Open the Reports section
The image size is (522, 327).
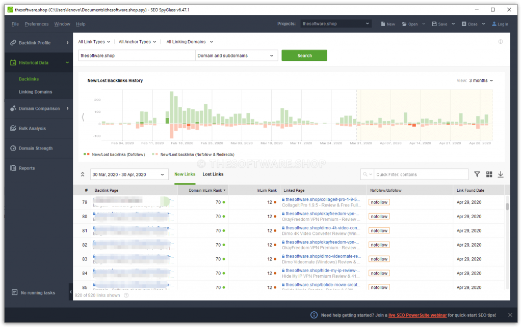[x=27, y=168]
